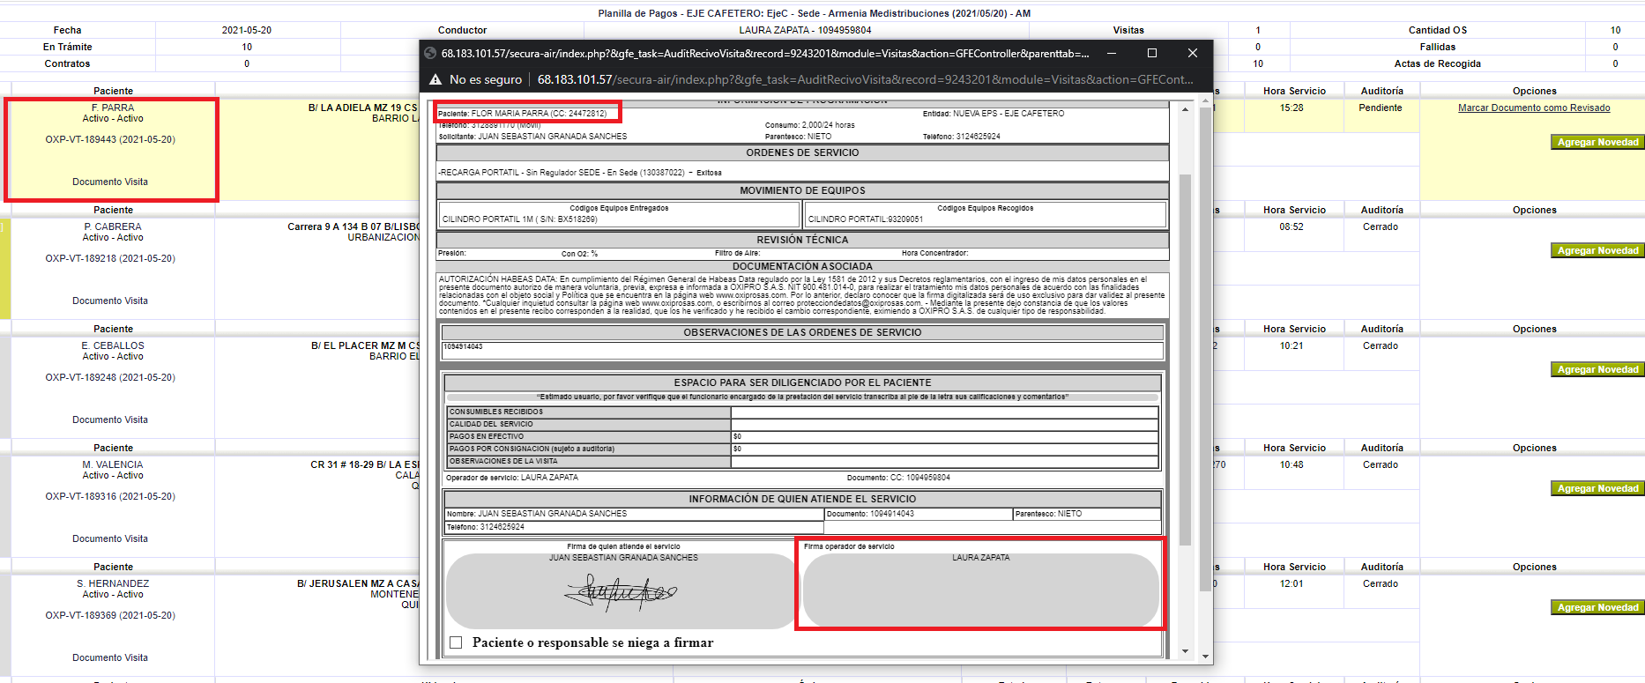Click the not-secure warning icon in address bar
This screenshot has height=683, width=1645.
[x=435, y=79]
